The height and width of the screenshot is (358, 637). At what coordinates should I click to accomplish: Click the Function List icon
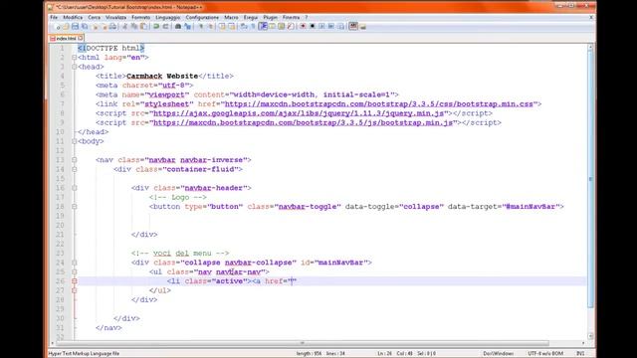pos(290,27)
